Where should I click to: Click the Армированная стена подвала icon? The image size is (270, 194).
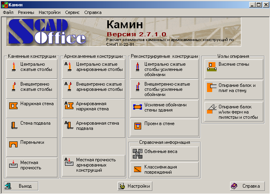[69, 125]
